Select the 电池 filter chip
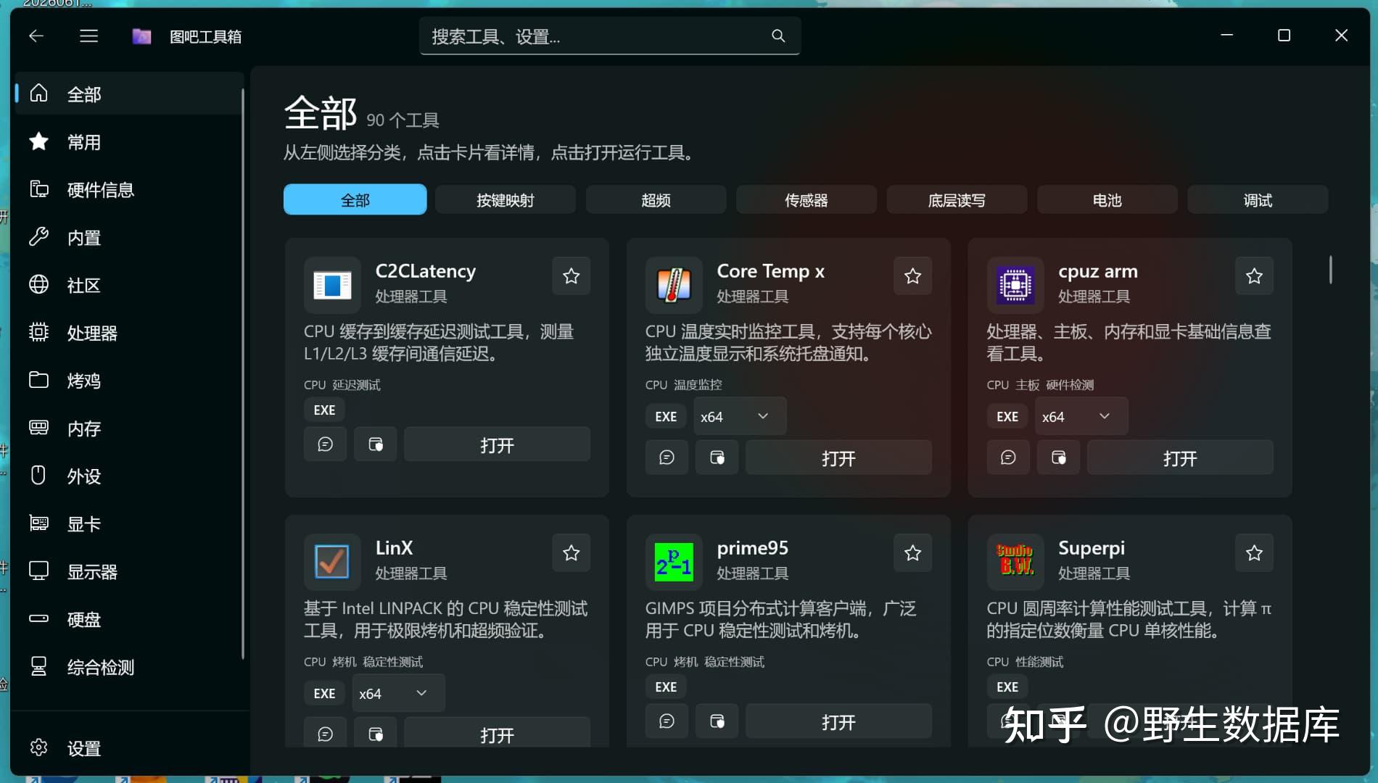The width and height of the screenshot is (1378, 783). [x=1107, y=199]
